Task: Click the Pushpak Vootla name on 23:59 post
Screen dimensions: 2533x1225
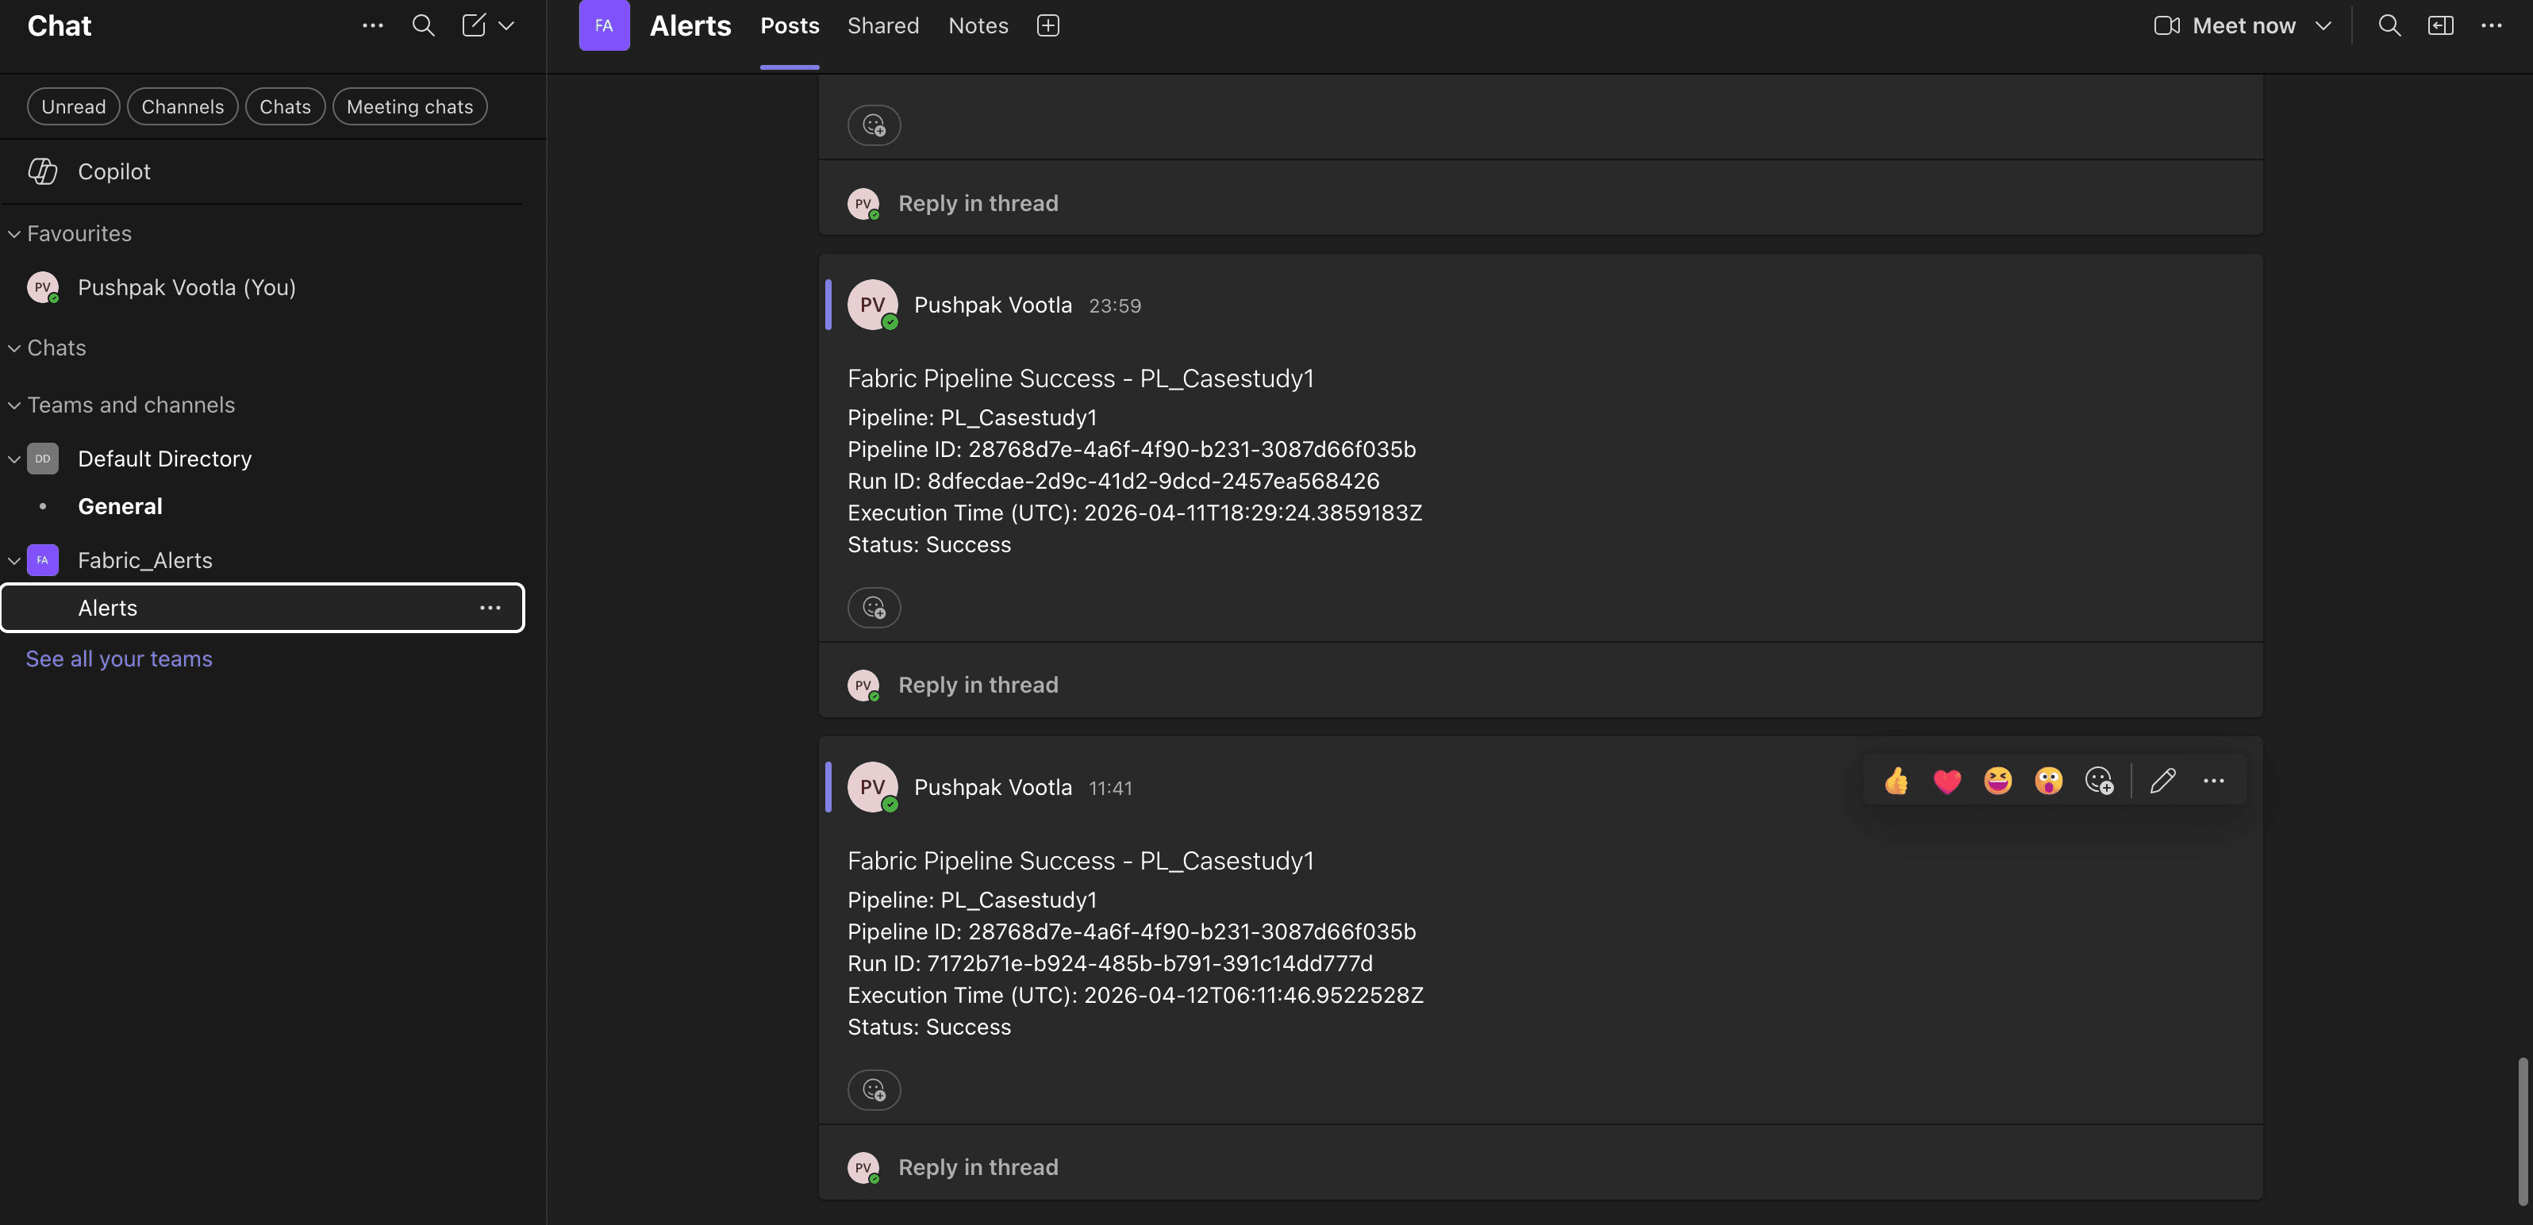Action: [994, 305]
